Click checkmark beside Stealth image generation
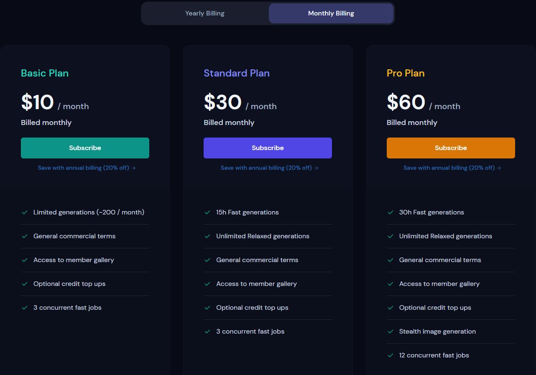536x375 pixels. point(391,332)
